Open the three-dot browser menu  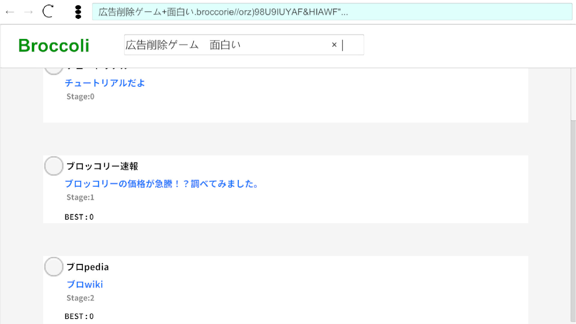coord(78,12)
